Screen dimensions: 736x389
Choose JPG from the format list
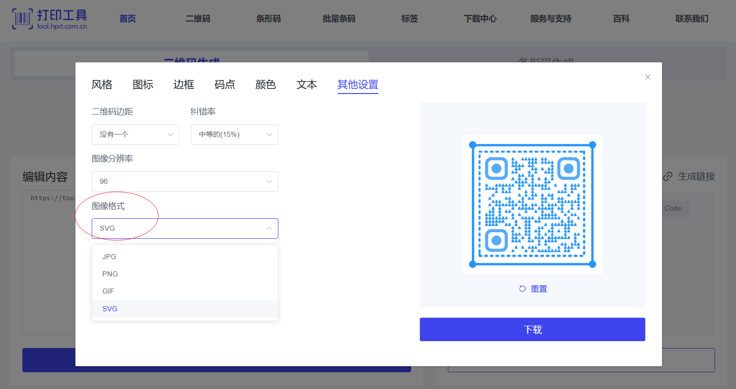tap(185, 257)
